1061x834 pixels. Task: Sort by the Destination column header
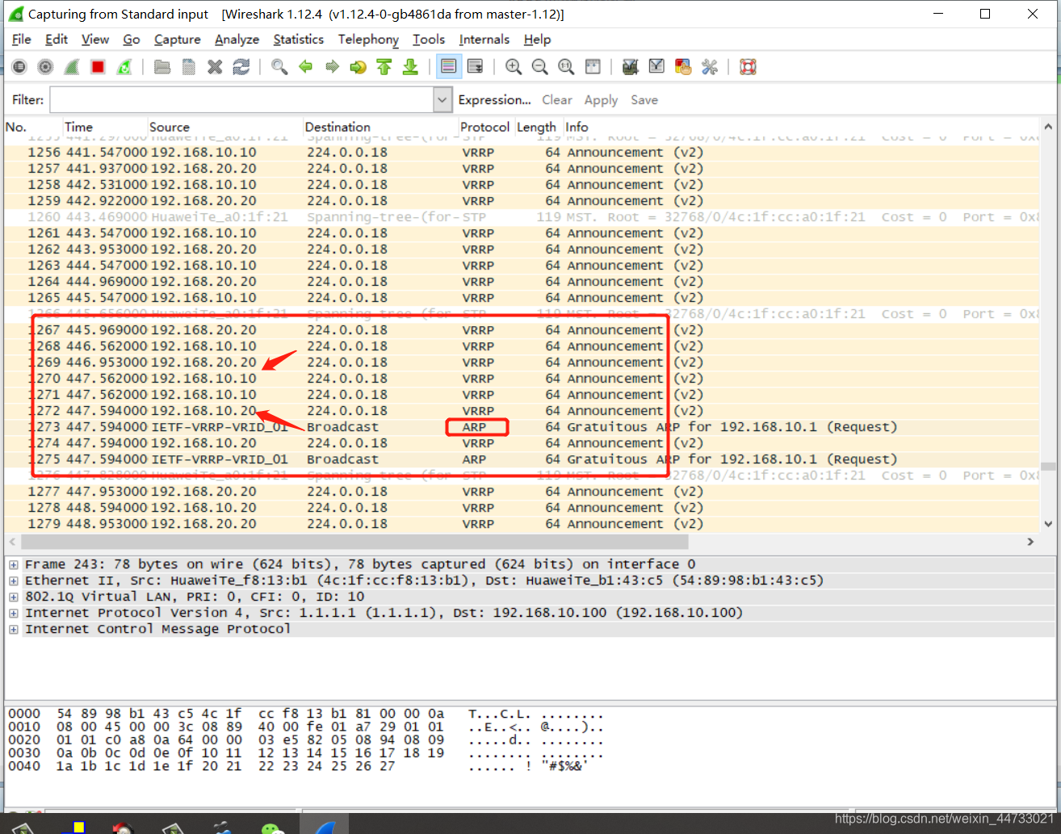[x=381, y=127]
